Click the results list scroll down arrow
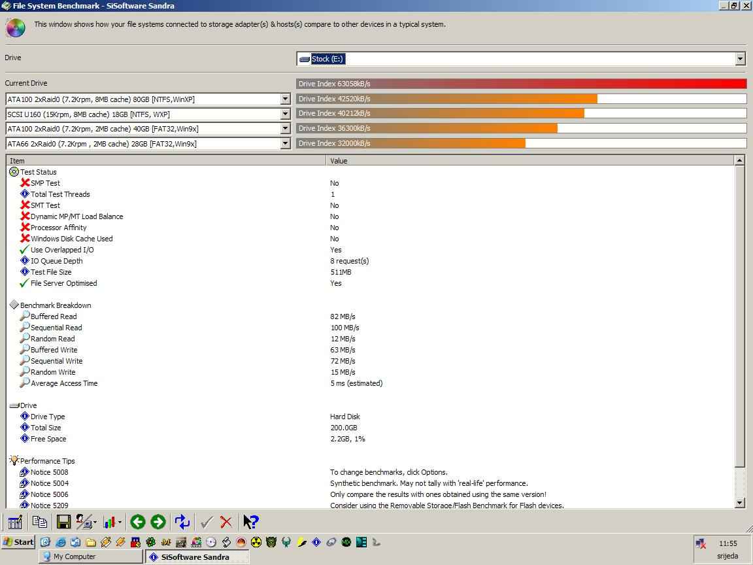Image resolution: width=753 pixels, height=565 pixels. pos(740,503)
